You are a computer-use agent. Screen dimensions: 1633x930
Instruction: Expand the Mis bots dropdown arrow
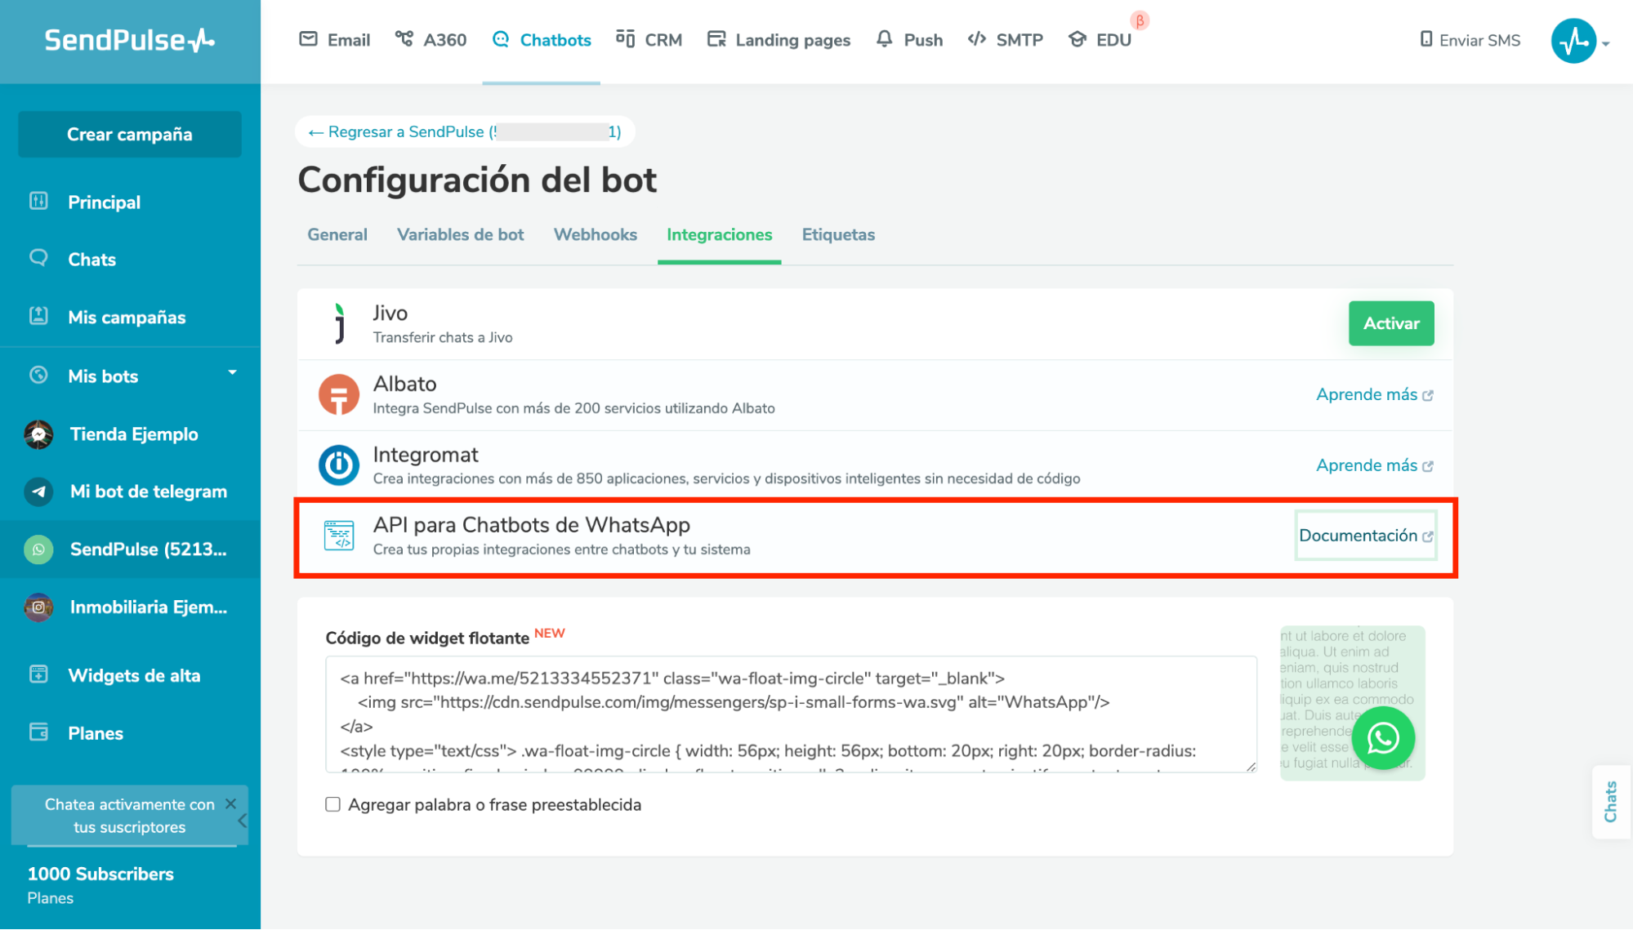232,372
